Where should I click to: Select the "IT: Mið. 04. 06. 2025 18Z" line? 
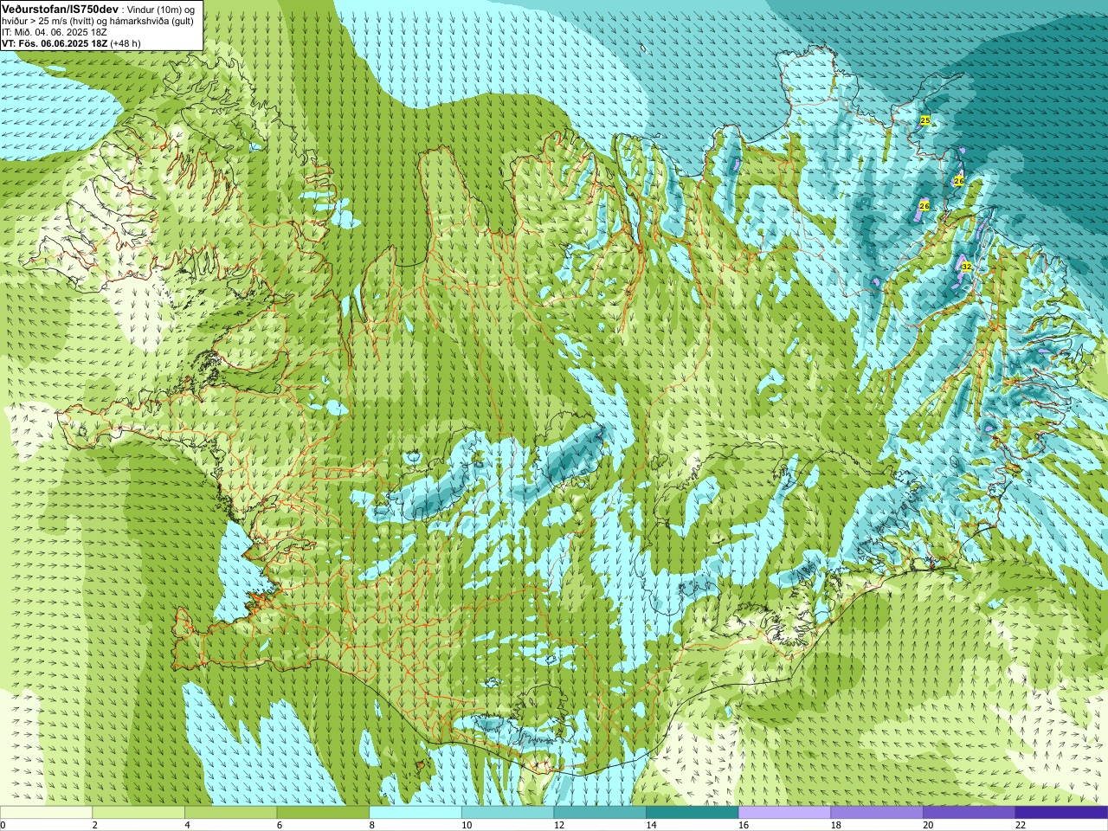55,32
